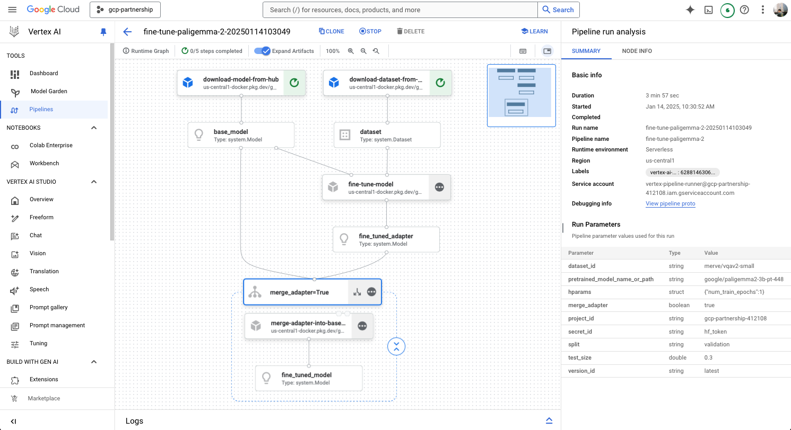
Task: Open the gcp-partnership project selector
Action: coord(125,10)
